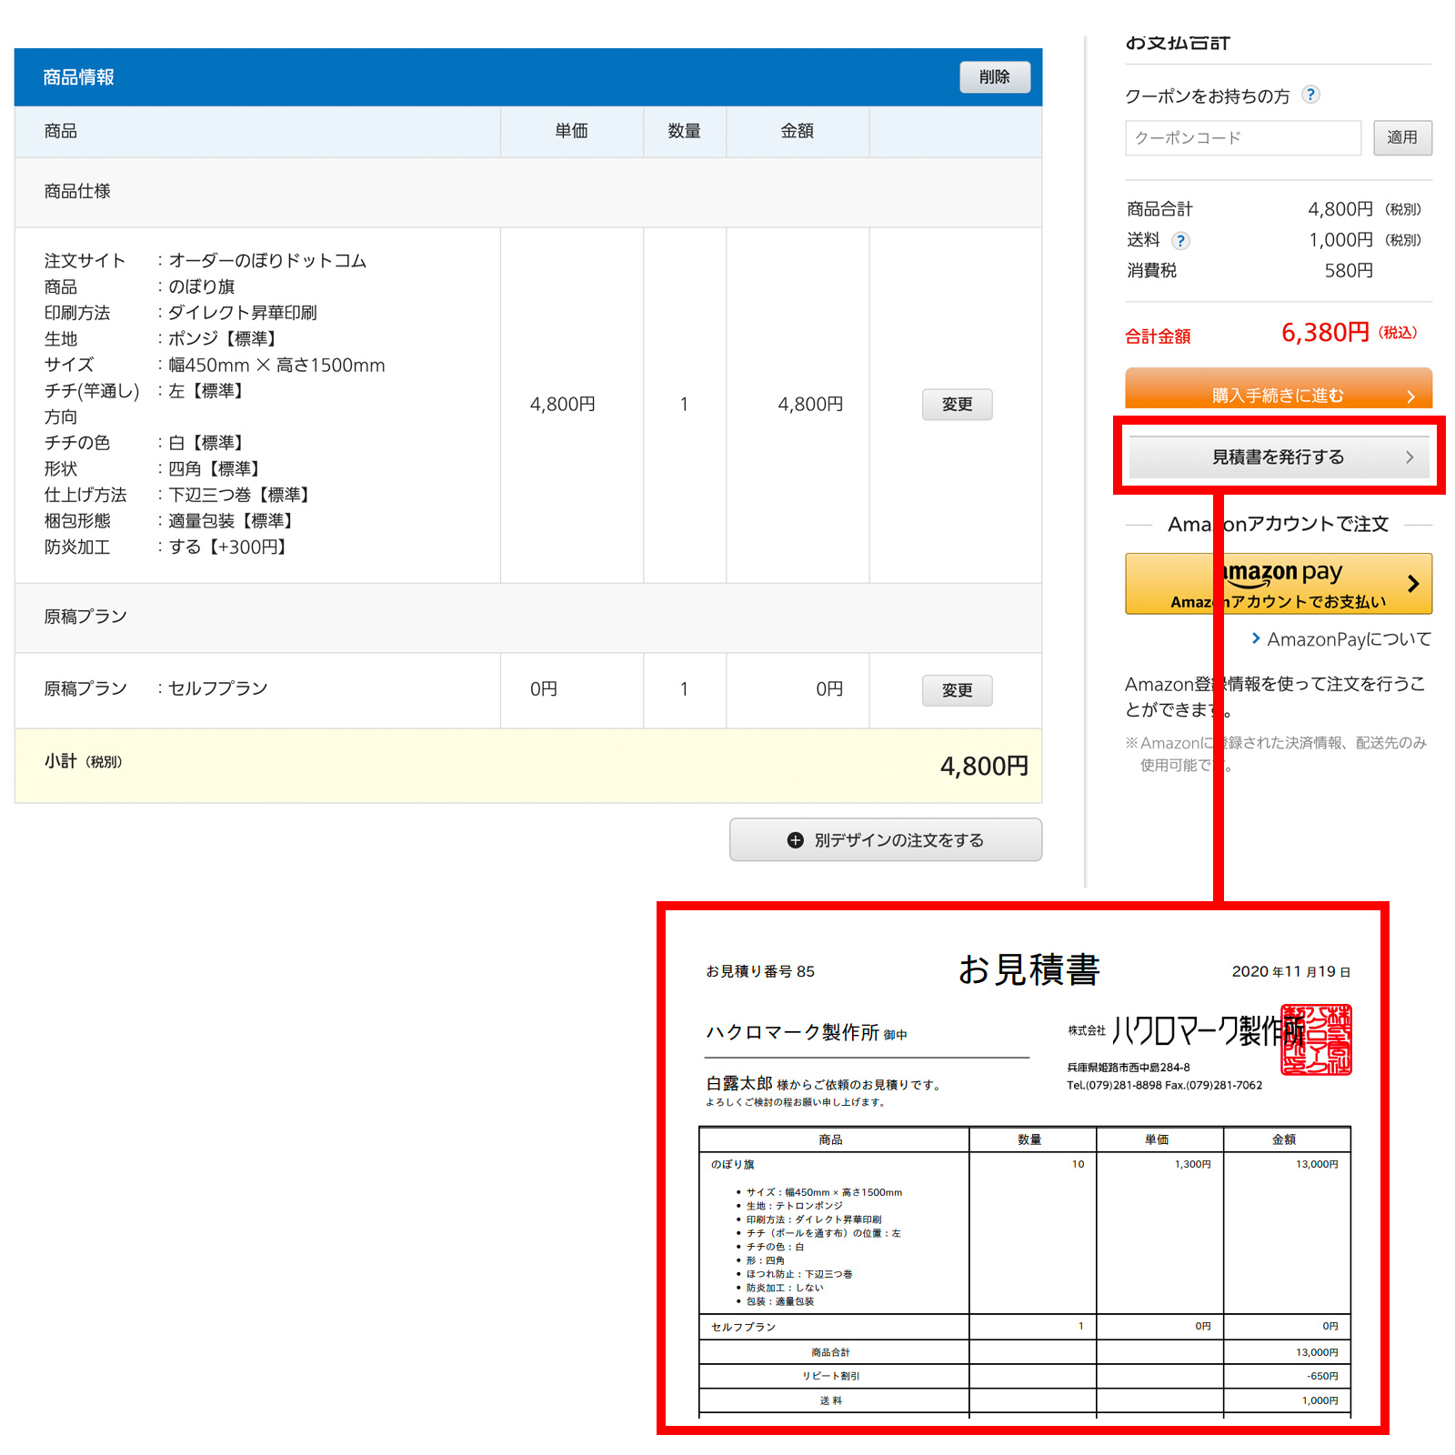Click the クーポンコード input field
This screenshot has width=1455, height=1455.
[x=1241, y=137]
